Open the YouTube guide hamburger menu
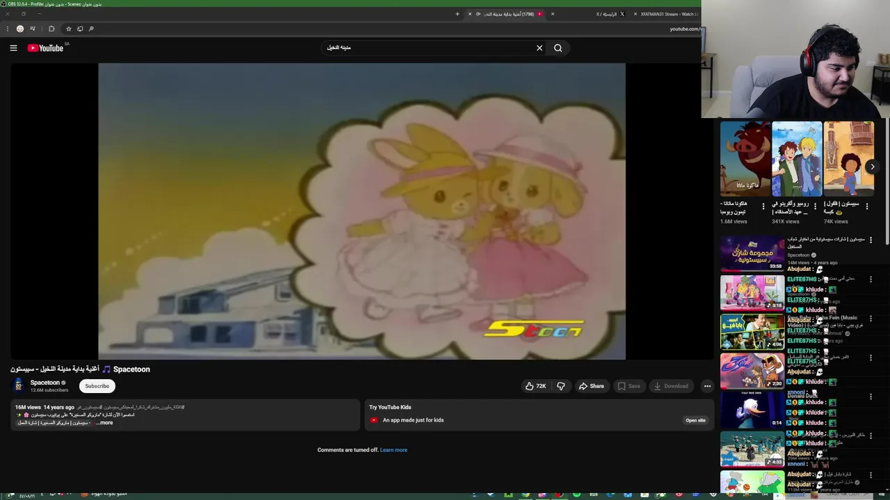Image resolution: width=890 pixels, height=500 pixels. 13,48
